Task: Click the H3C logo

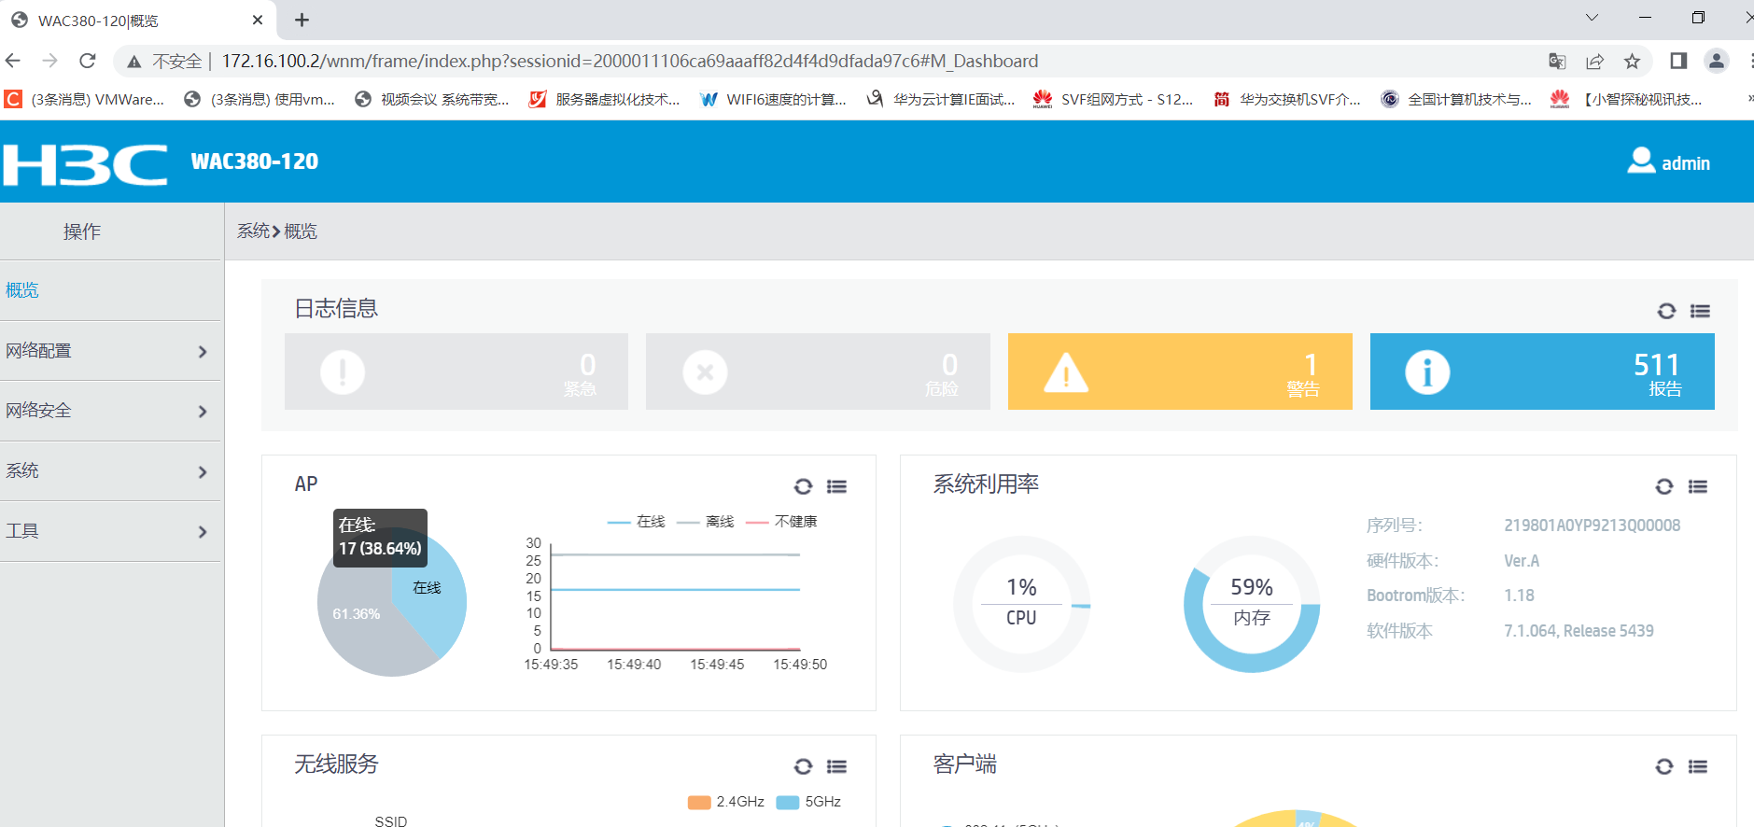Action: pos(86,163)
